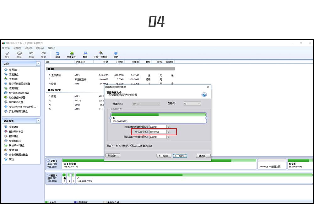
Task: Open 免费备份 (Free Backup) from toolbar
Action: click(x=72, y=55)
